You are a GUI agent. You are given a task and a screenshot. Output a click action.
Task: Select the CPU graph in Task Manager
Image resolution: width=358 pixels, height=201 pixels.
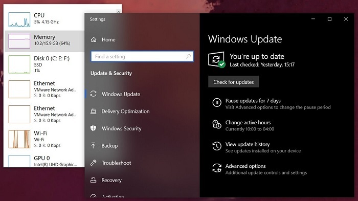pyautogui.click(x=19, y=19)
